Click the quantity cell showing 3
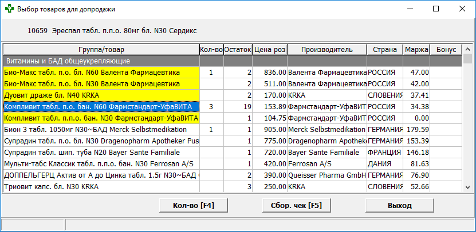This screenshot has height=232, width=476. (x=211, y=107)
